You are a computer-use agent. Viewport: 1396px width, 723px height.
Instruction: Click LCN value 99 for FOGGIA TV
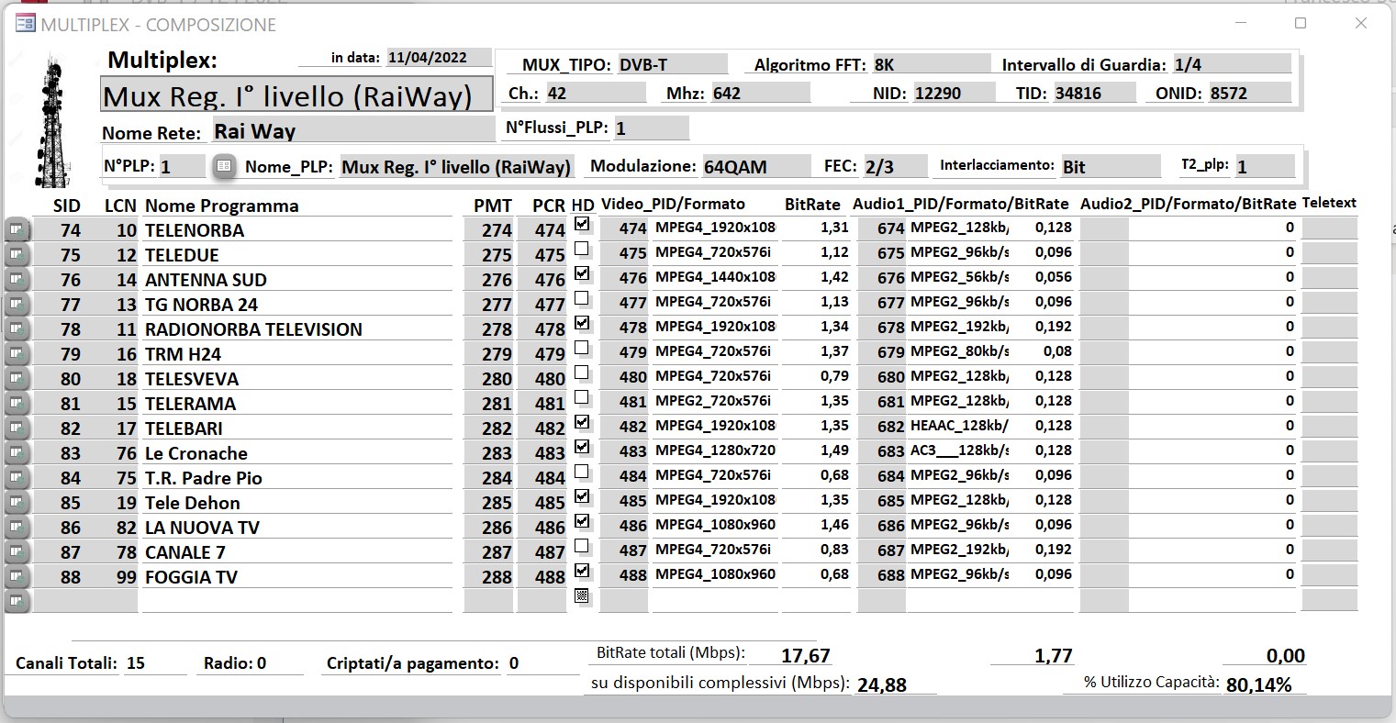point(127,577)
